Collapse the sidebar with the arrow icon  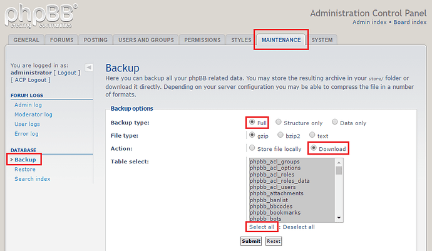89,67
